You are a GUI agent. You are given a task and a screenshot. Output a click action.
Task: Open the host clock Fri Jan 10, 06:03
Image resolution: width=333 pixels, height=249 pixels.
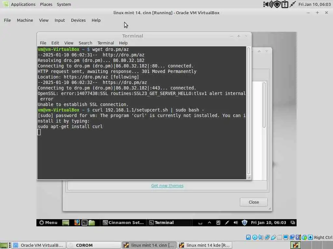coord(314,4)
